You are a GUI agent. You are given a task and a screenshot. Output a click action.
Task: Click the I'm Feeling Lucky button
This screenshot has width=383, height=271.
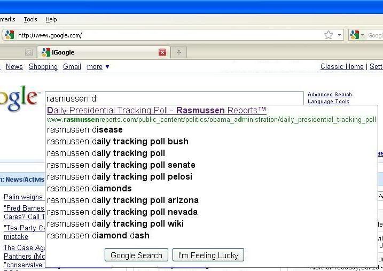[208, 255]
